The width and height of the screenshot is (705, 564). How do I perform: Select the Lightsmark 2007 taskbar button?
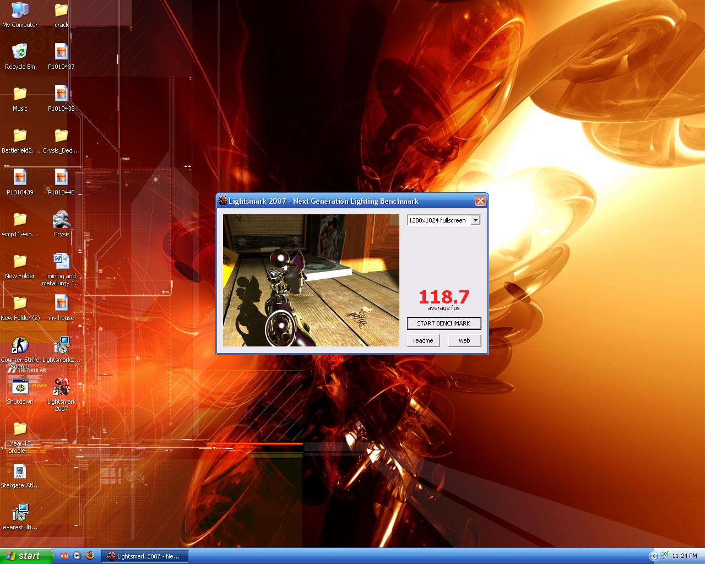(x=144, y=556)
